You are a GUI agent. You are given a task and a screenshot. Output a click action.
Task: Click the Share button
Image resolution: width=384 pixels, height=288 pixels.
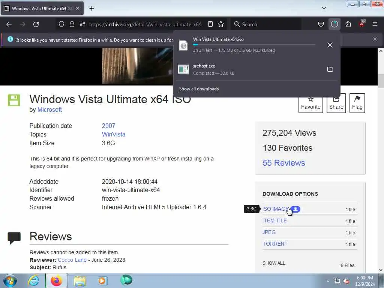pos(336,103)
